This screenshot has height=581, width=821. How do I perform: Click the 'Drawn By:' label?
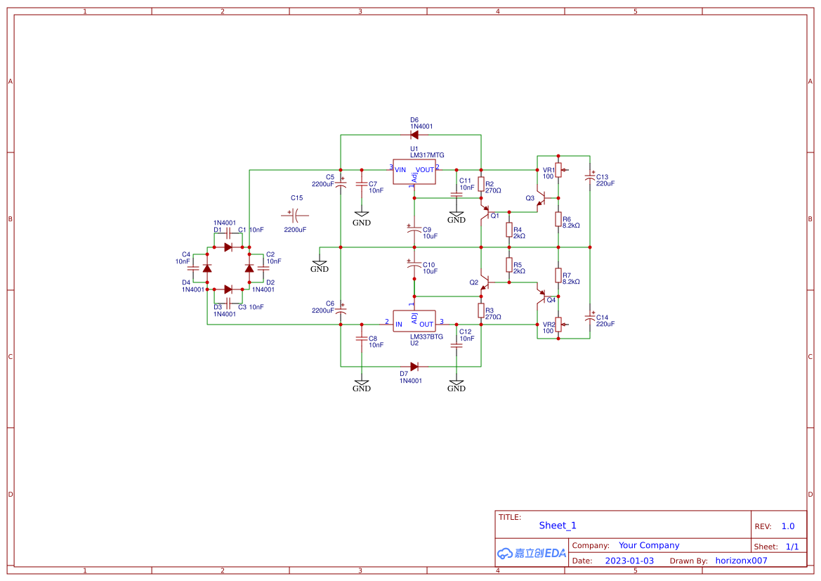[x=688, y=561]
